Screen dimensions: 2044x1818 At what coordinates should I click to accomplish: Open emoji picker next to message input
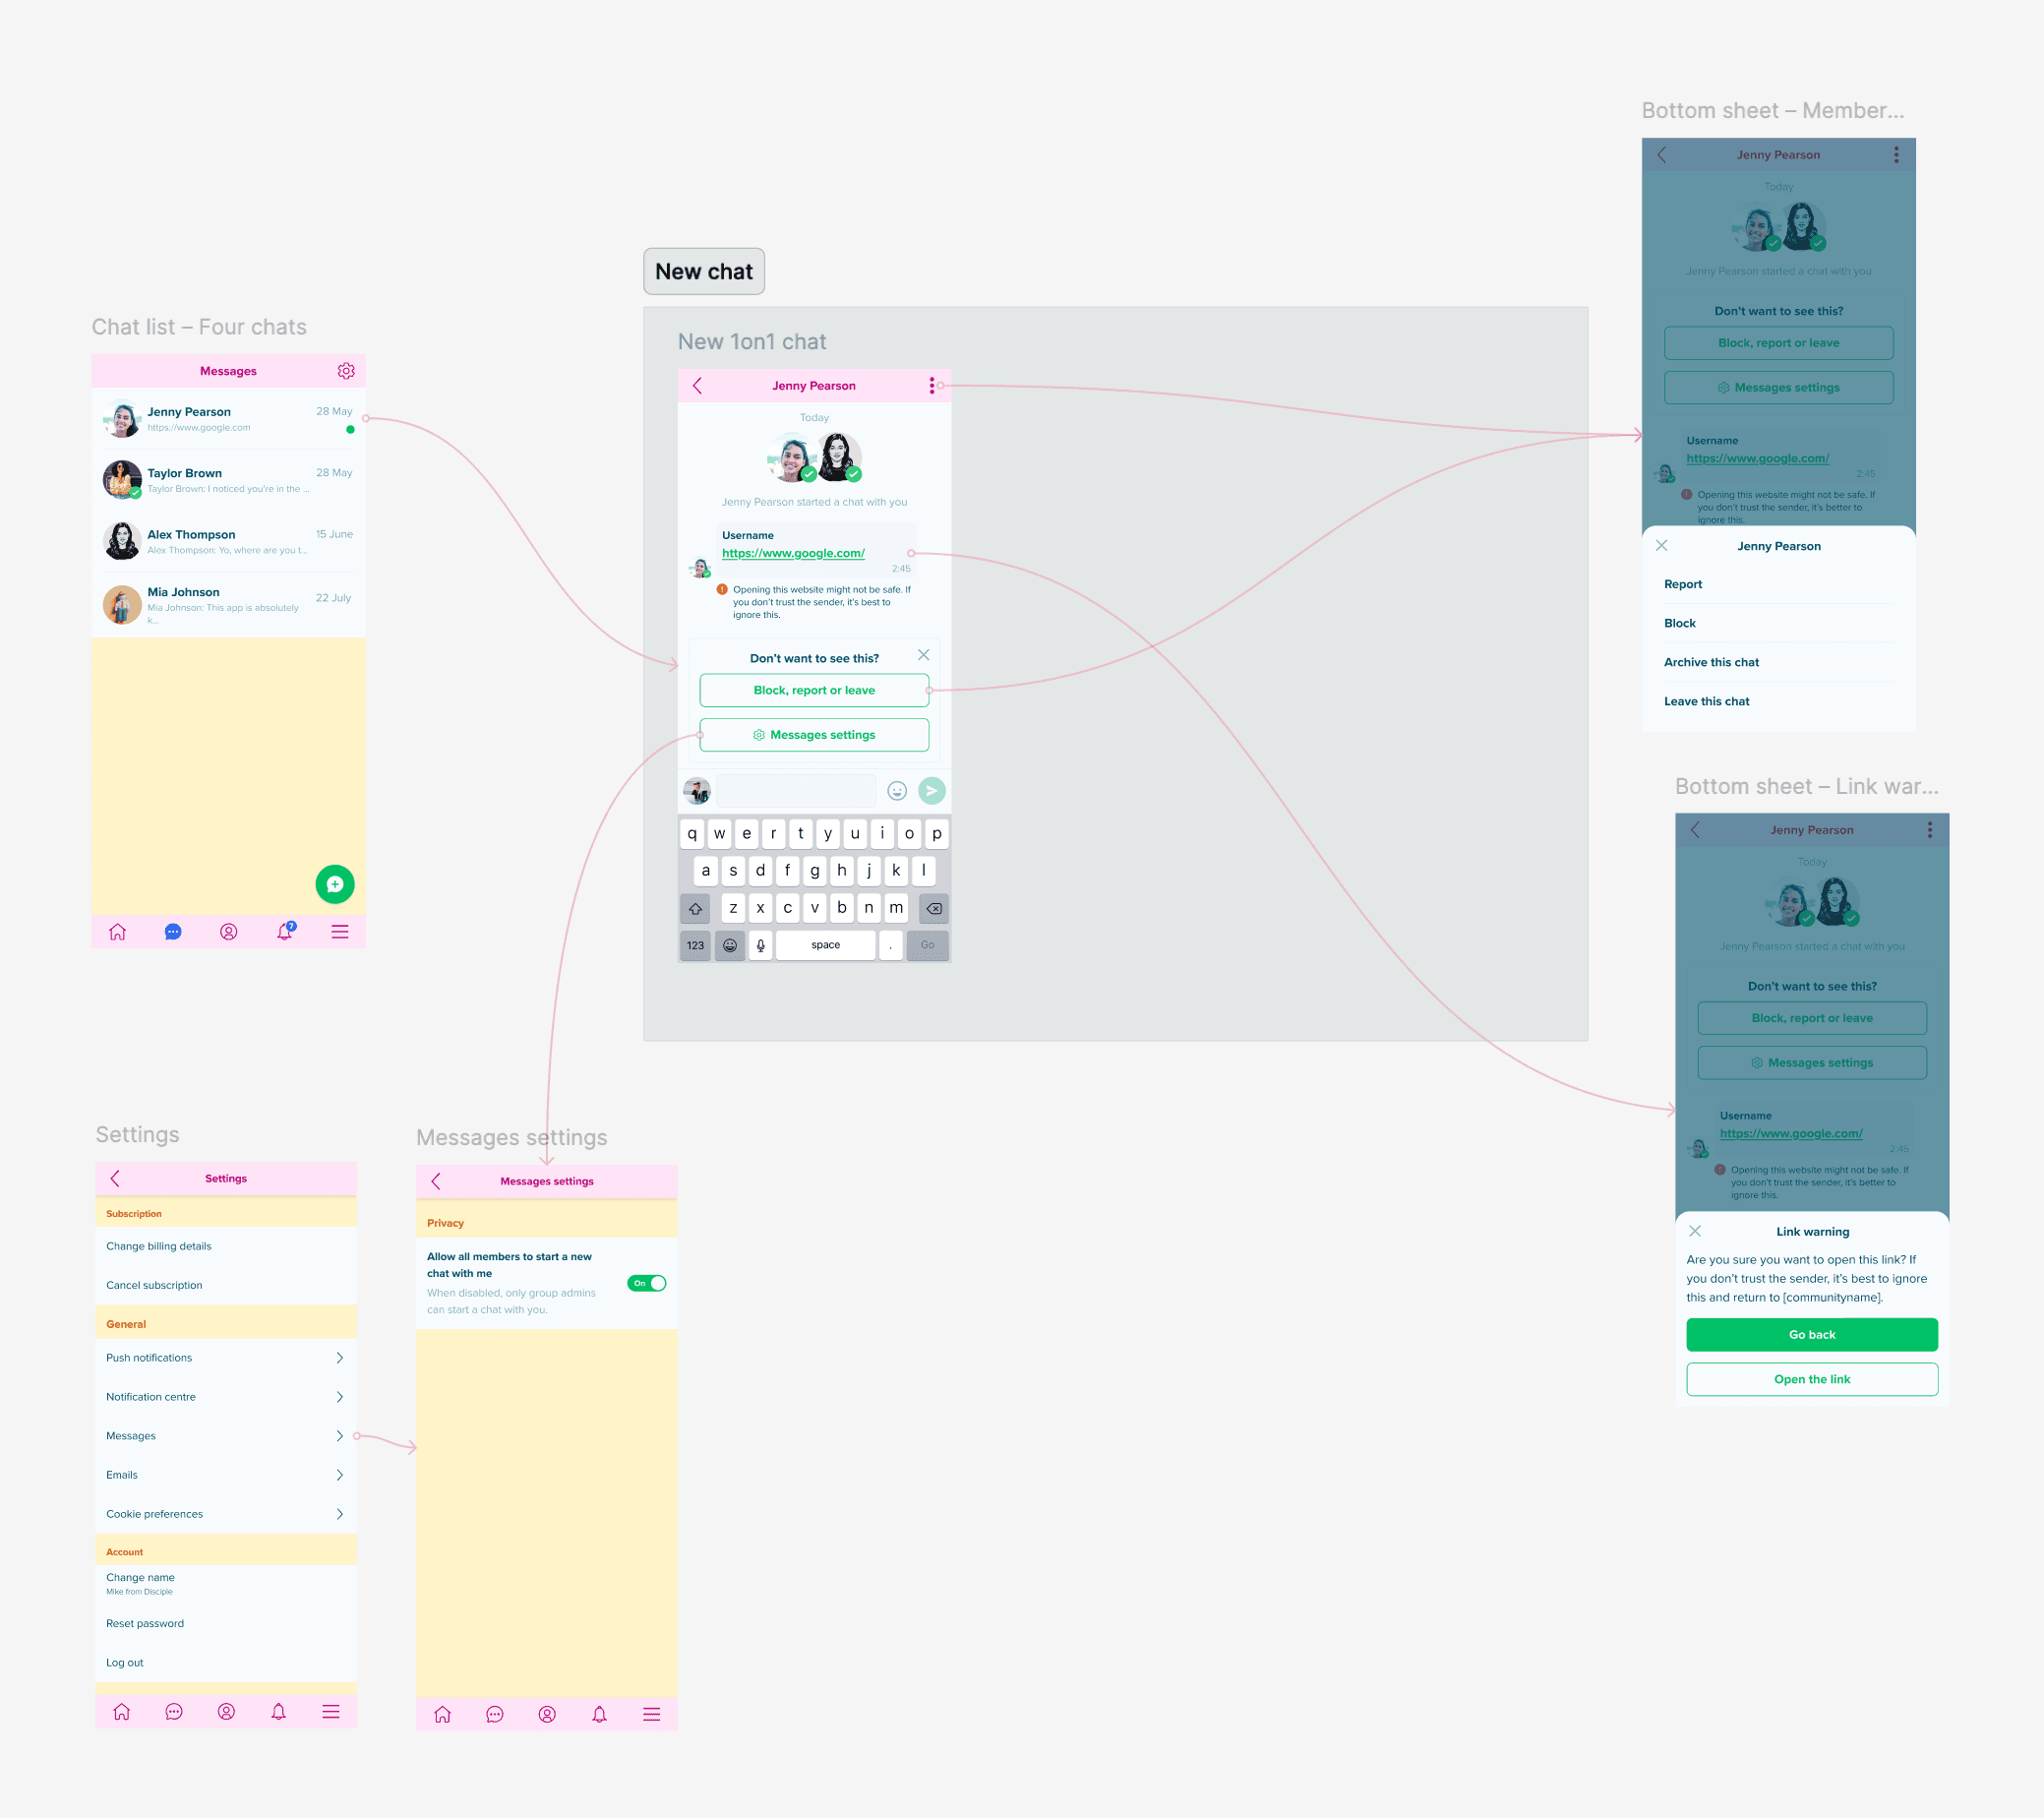point(897,791)
